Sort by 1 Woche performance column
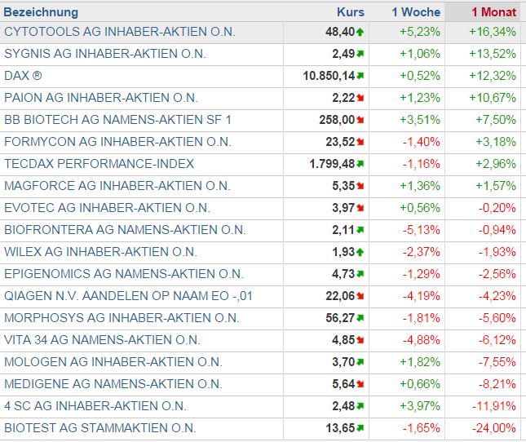 pyautogui.click(x=416, y=12)
